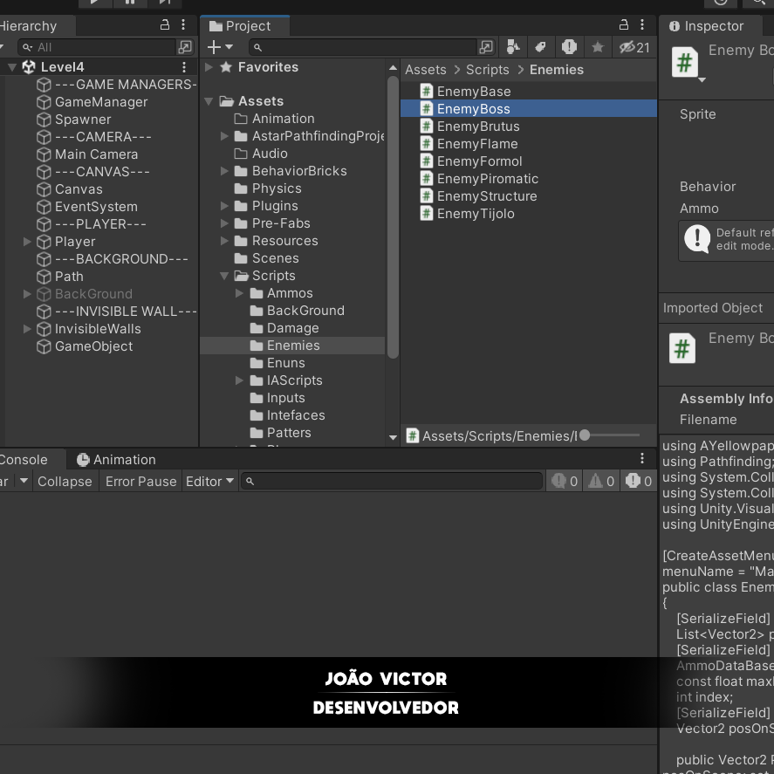
Task: Open the Project panel options menu
Action: [x=641, y=24]
